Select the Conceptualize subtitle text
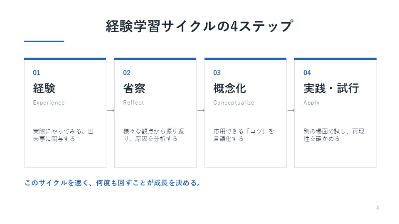The width and height of the screenshot is (399, 224). pos(234,102)
